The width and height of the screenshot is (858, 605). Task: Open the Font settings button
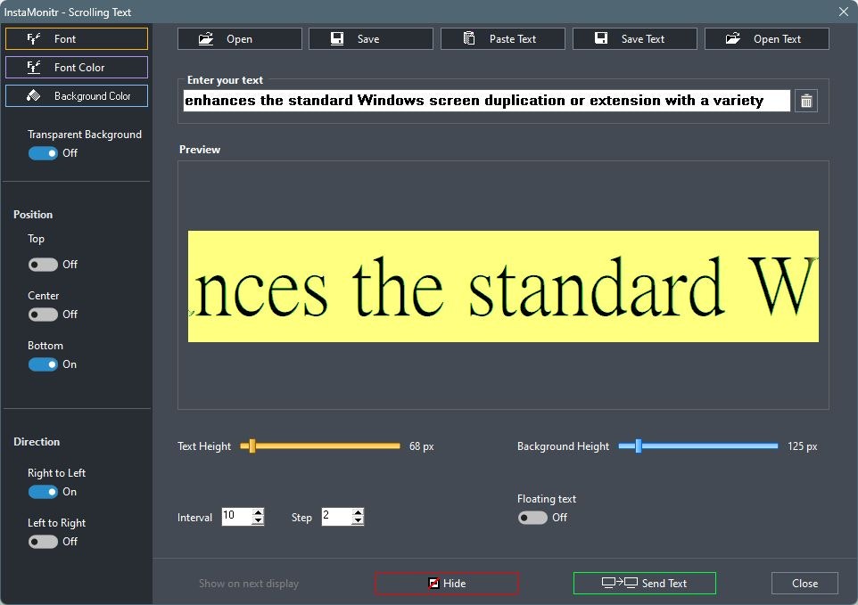77,39
